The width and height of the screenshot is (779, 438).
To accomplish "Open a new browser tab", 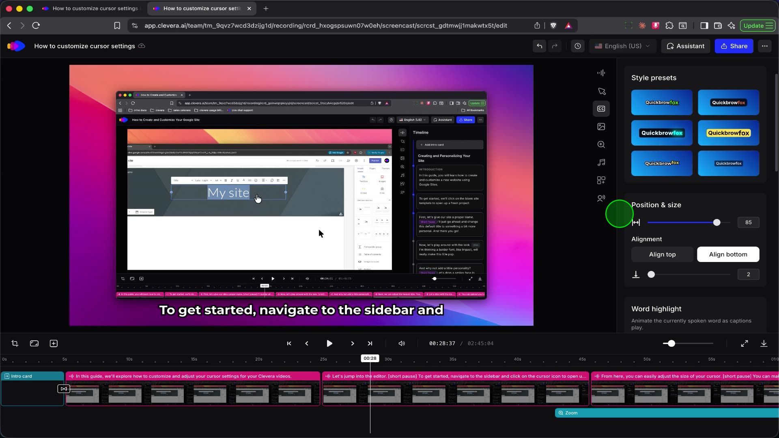I will click(266, 9).
